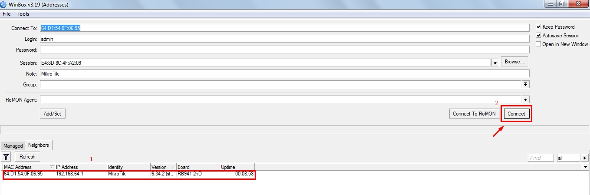The width and height of the screenshot is (590, 195).
Task: Toggle the Keep Password checkbox
Action: [x=539, y=27]
